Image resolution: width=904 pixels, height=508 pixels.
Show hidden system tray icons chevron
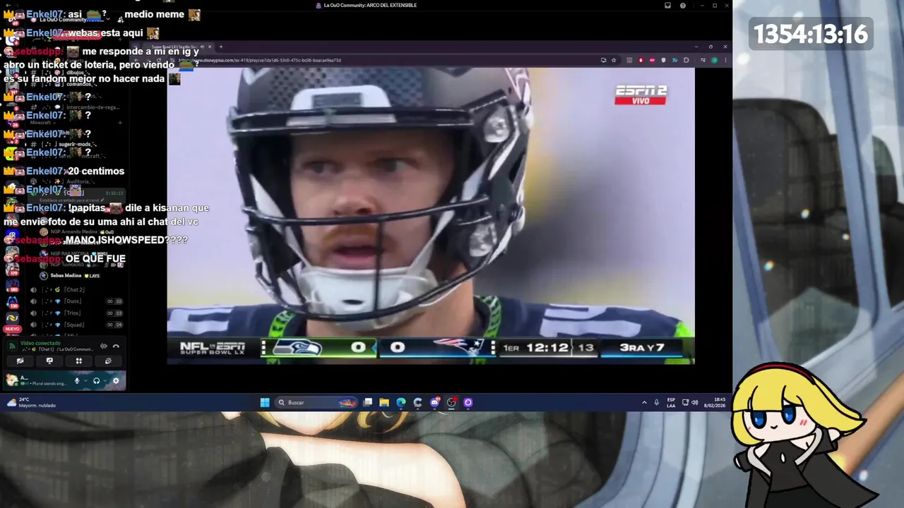(x=644, y=402)
